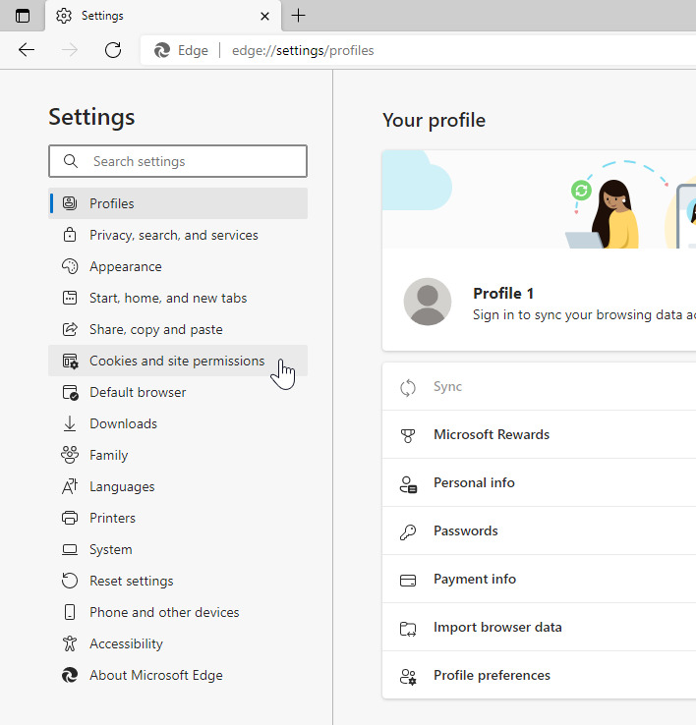The width and height of the screenshot is (696, 725).
Task: Open Share, copy and paste settings
Action: click(x=178, y=329)
